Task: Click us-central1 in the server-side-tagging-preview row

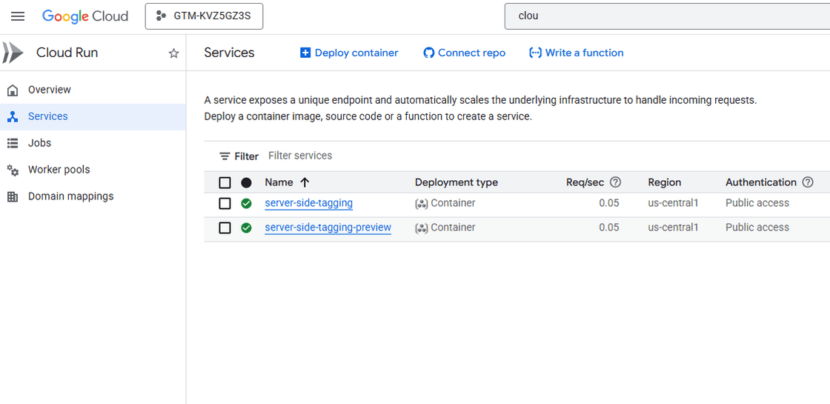Action: tap(673, 228)
